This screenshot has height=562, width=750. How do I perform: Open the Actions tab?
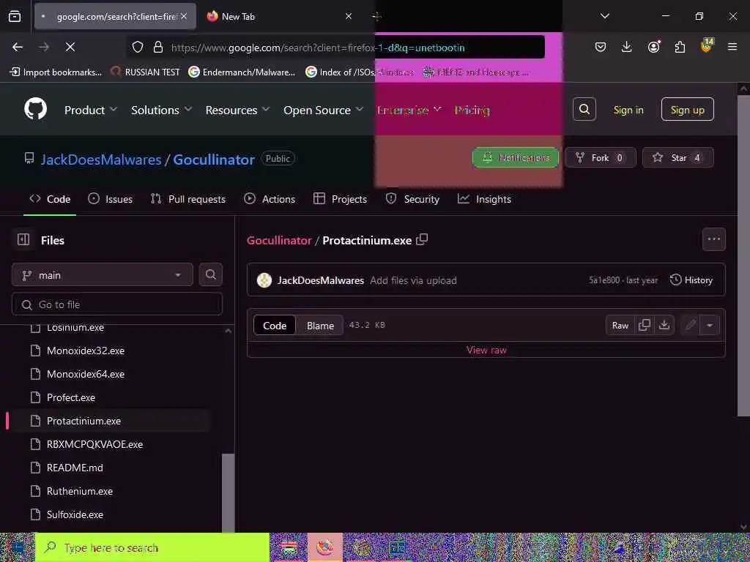pyautogui.click(x=270, y=199)
